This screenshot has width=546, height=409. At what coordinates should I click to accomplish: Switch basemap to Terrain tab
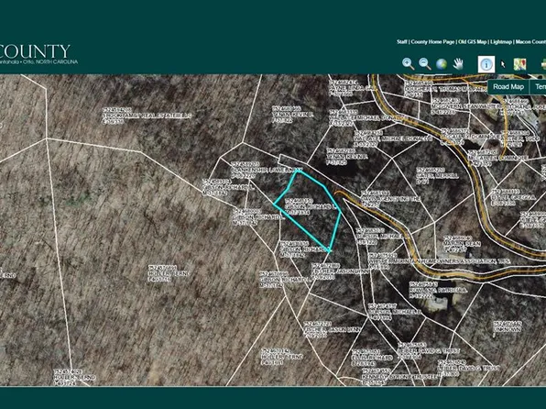coord(538,87)
